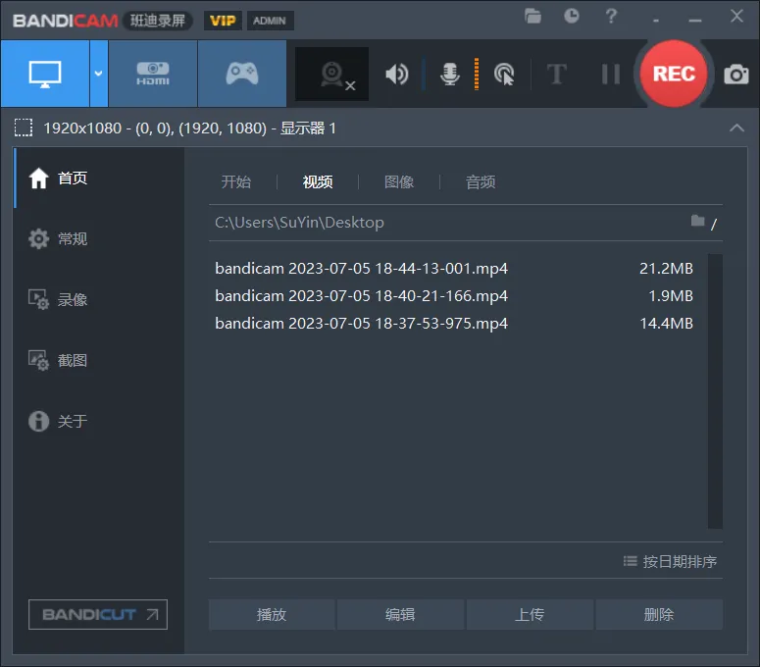Open the 关于 about sidebar item
Screen dimensions: 760x667
(x=99, y=421)
